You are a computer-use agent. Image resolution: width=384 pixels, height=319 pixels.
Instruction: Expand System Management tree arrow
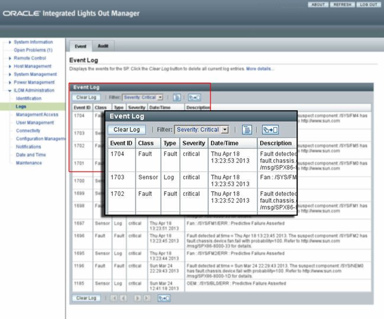pyautogui.click(x=10, y=75)
